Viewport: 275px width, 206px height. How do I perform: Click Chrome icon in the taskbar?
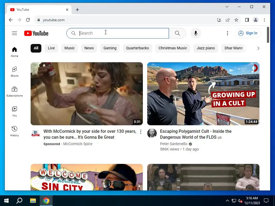pyautogui.click(x=46, y=201)
